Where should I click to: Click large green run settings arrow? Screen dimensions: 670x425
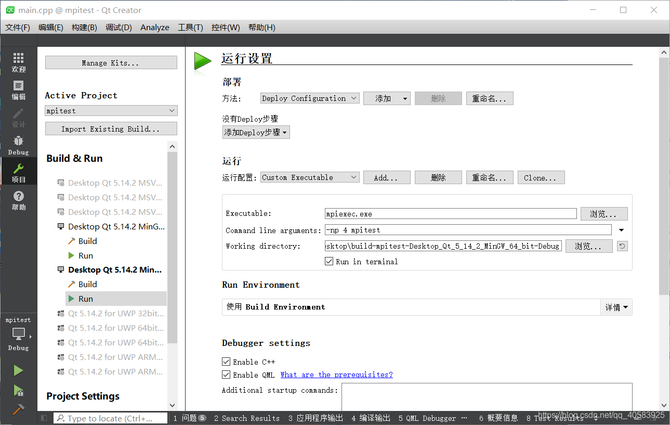click(202, 61)
